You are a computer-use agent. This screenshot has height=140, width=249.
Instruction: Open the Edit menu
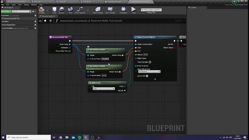7,5
